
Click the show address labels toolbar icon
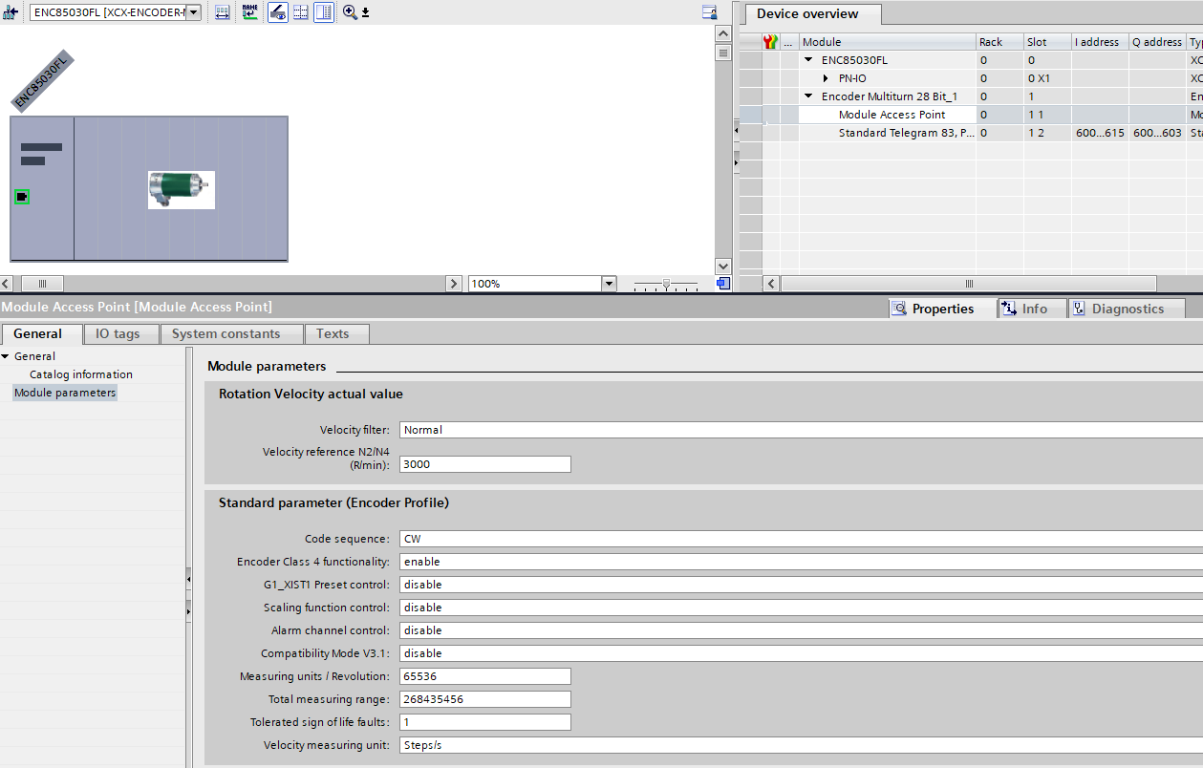pos(223,12)
